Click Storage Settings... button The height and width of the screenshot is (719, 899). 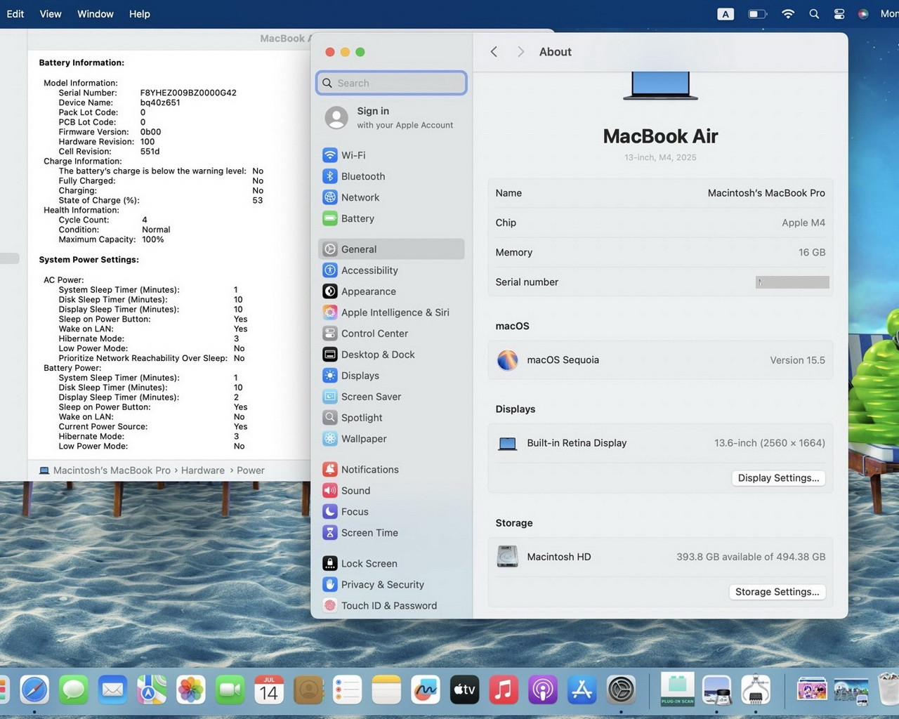tap(777, 592)
